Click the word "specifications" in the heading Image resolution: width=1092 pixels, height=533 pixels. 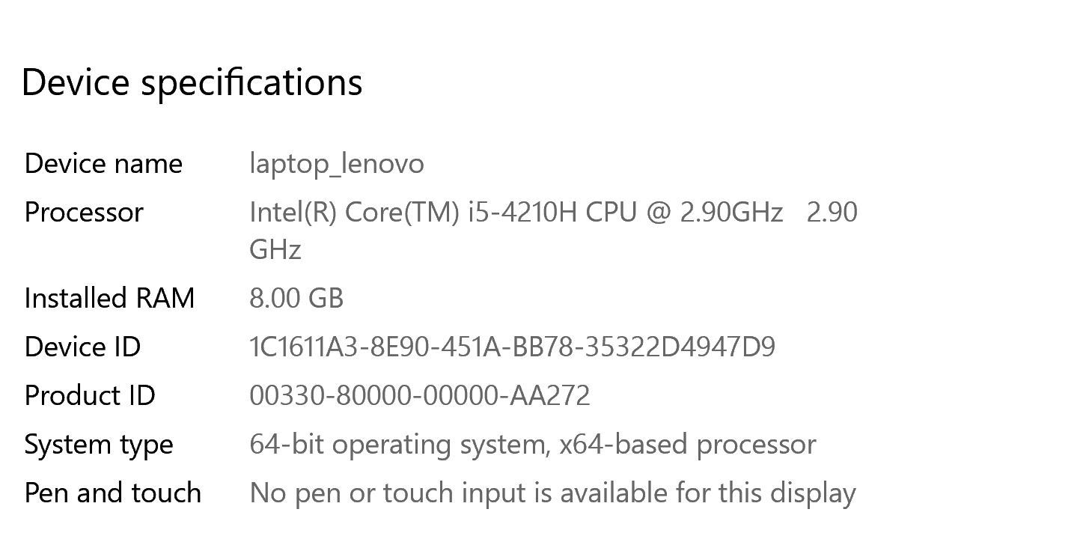coord(252,83)
